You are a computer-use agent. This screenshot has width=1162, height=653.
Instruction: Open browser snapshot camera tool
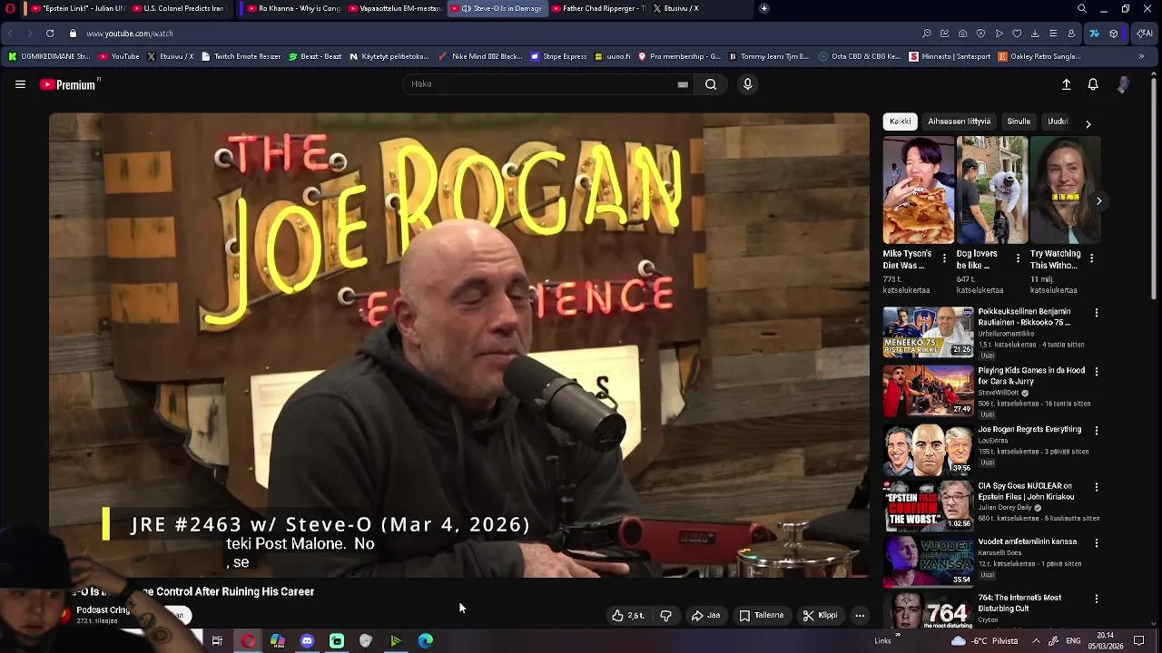click(x=962, y=34)
